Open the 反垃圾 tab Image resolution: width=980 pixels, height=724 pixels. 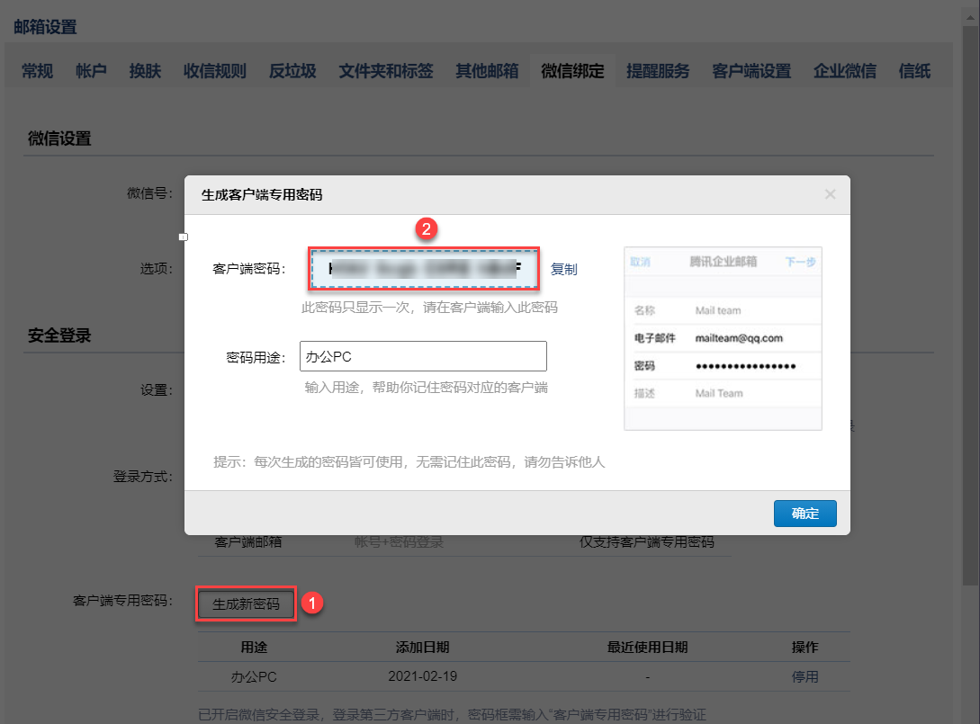coord(292,71)
